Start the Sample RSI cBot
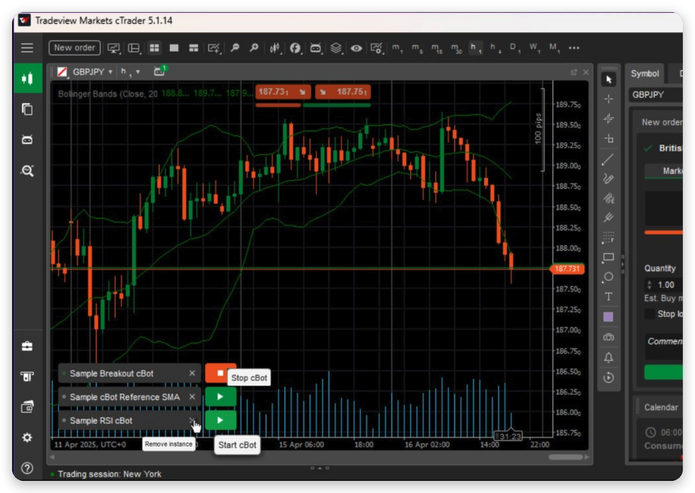This screenshot has height=493, width=695. 220,420
